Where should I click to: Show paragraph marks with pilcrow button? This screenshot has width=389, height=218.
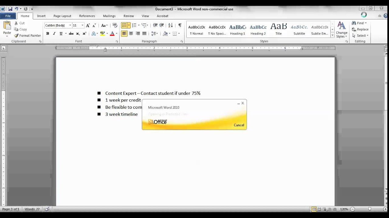click(x=180, y=25)
